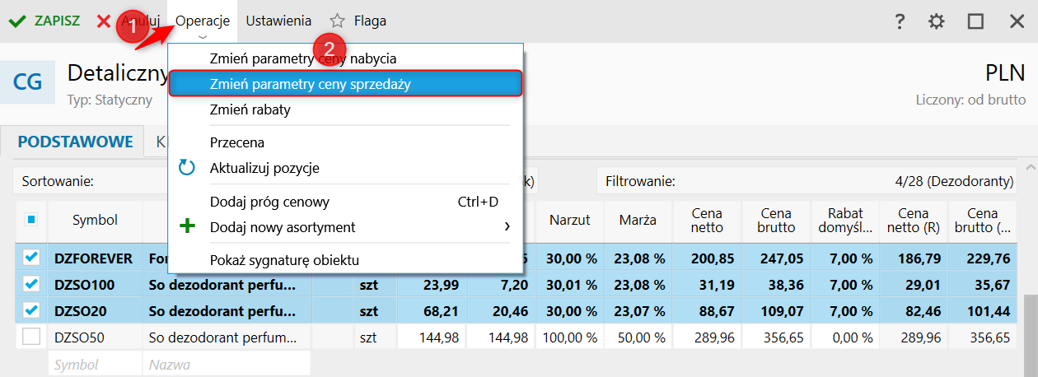
Task: Click the red X Anuluj icon
Action: coord(104,21)
